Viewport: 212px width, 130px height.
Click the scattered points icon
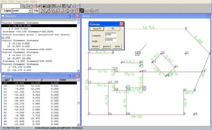pos(73,6)
